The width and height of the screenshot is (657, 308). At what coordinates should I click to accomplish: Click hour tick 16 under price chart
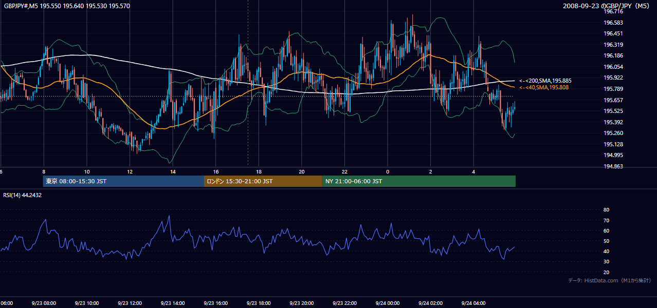[216, 172]
